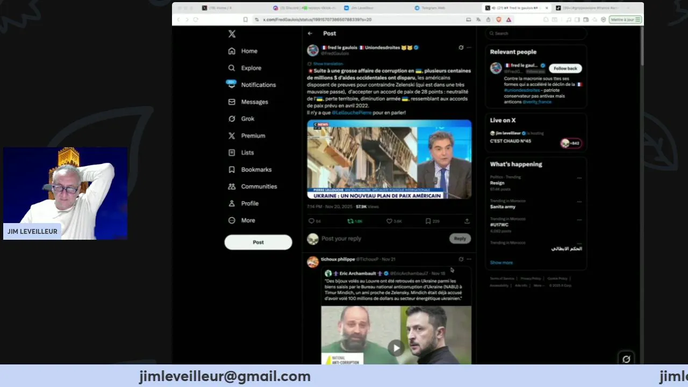Viewport: 688px width, 387px height.
Task: Open three-dot menu beside Sanita army
Action: [579, 202]
